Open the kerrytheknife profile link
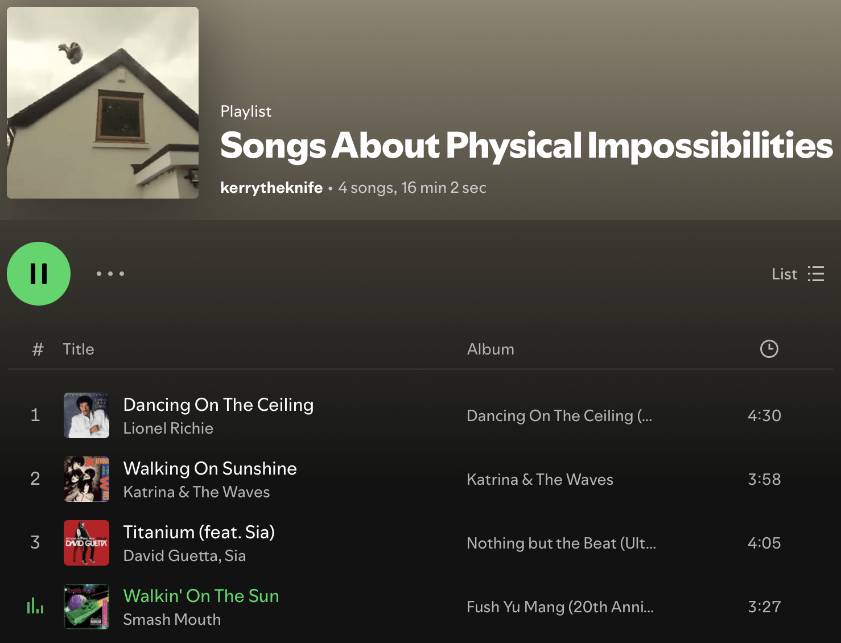This screenshot has height=643, width=841. coord(271,188)
